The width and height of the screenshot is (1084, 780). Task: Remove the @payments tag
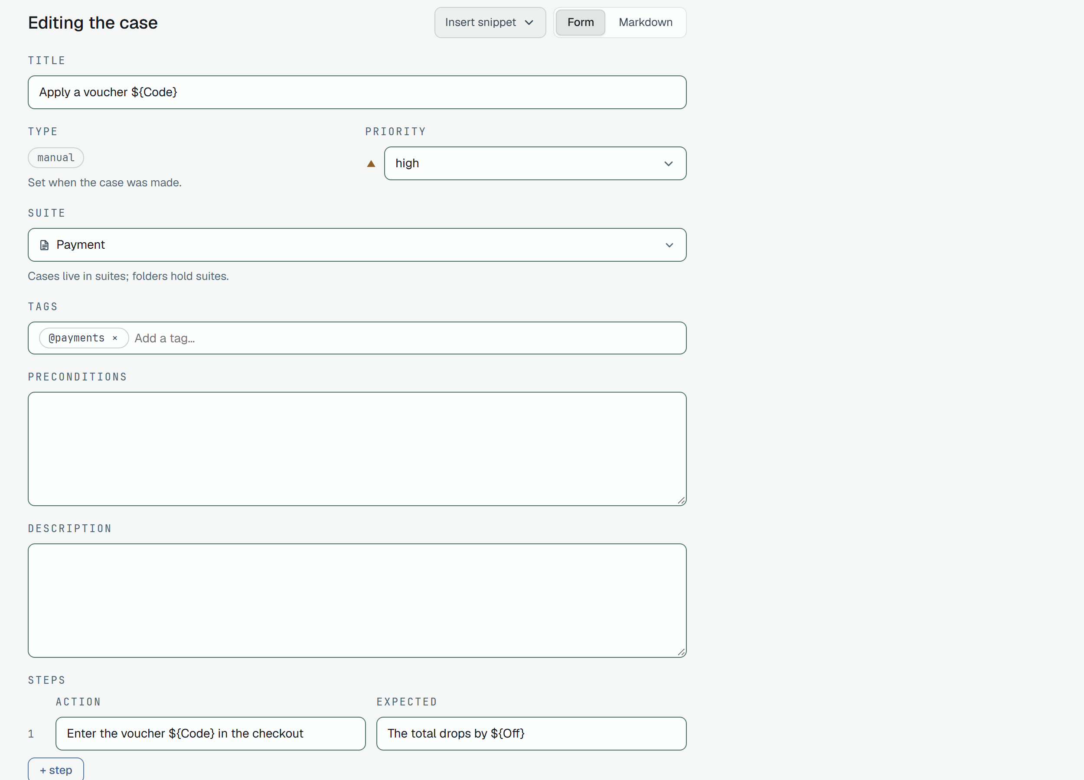115,338
